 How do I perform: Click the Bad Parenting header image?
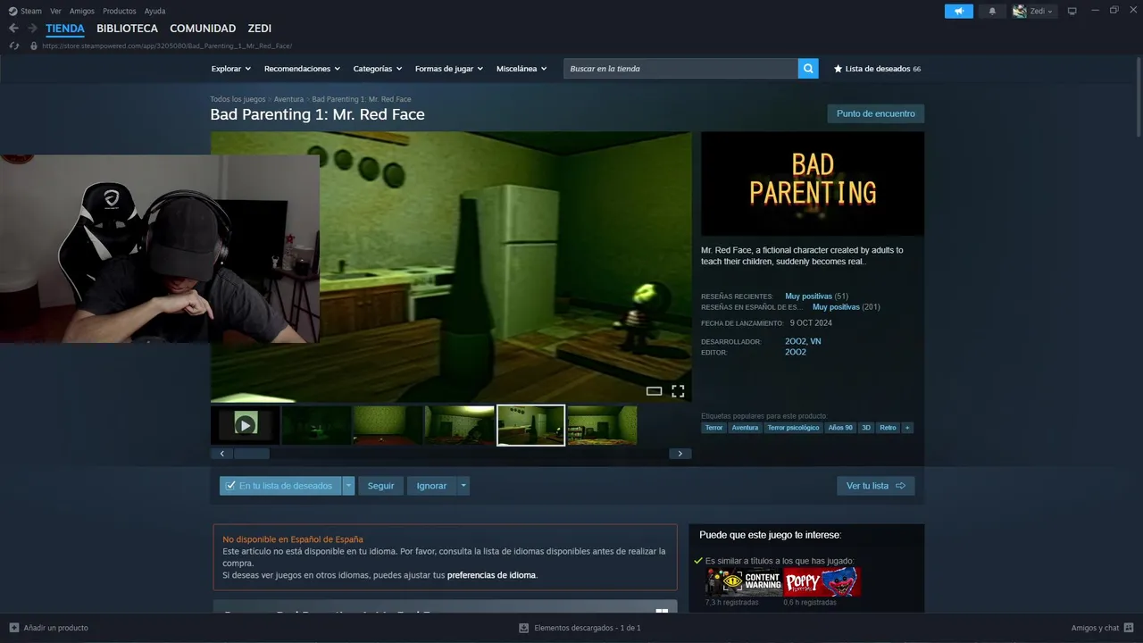pyautogui.click(x=813, y=184)
